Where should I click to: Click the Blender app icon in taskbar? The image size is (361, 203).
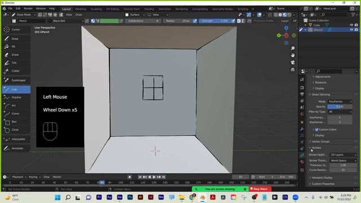(x=202, y=197)
